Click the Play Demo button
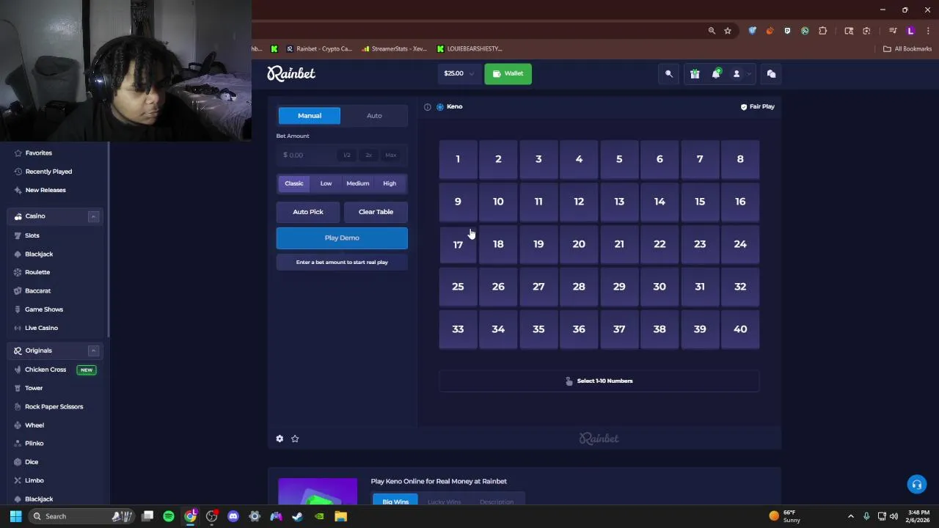The width and height of the screenshot is (939, 528). click(x=342, y=238)
